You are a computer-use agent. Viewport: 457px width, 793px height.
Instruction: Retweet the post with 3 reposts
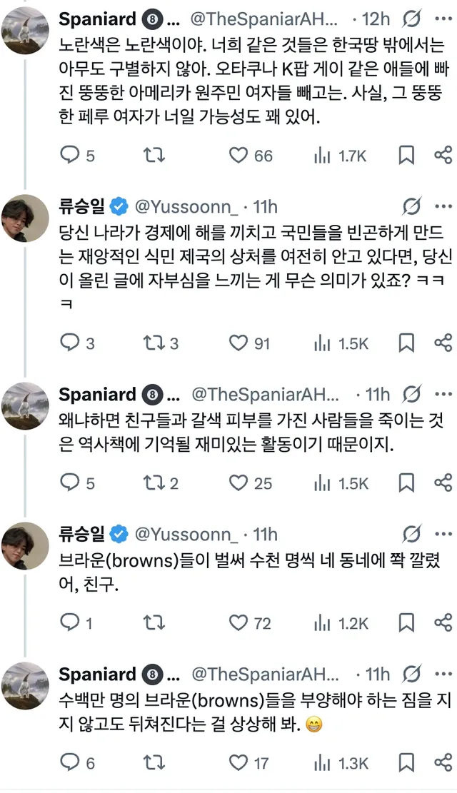tap(151, 343)
